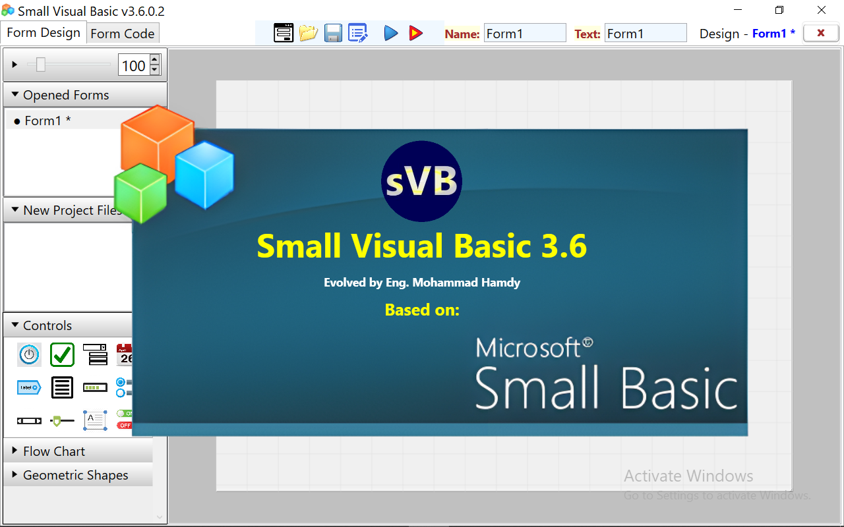Close Form1 with the red X button

(x=821, y=33)
